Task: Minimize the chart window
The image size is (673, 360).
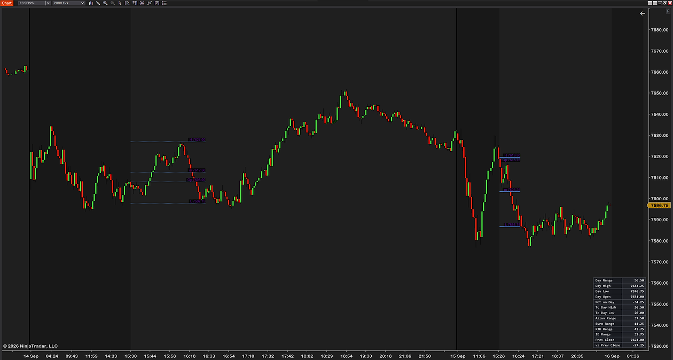Action: (x=660, y=3)
